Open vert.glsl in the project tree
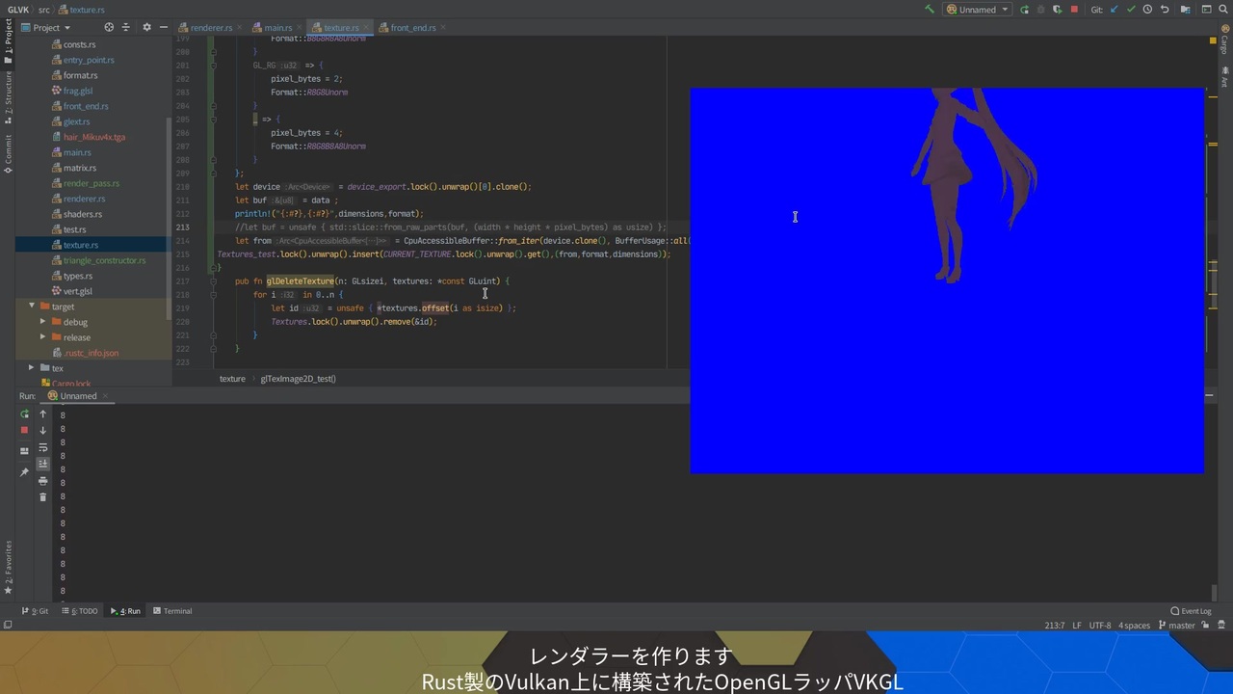 click(x=78, y=291)
